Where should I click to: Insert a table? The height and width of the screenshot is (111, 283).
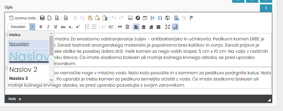click(x=145, y=18)
